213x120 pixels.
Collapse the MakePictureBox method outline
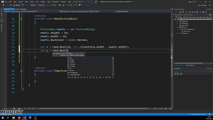[21, 19]
